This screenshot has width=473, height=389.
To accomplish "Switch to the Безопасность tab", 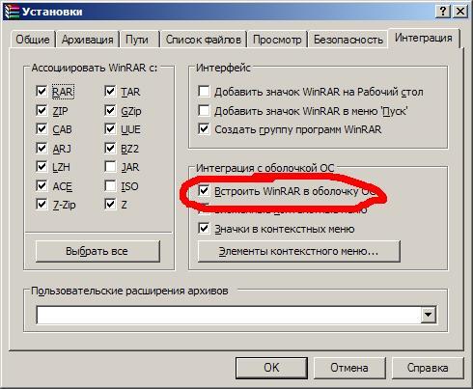I will point(348,40).
